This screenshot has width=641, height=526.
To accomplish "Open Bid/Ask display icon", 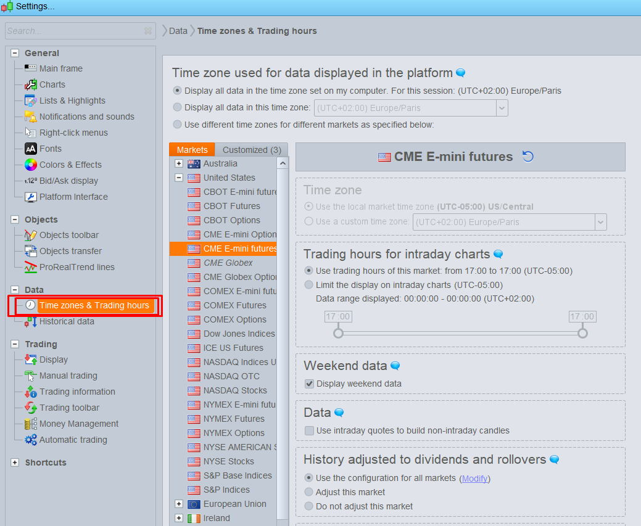I will (31, 181).
